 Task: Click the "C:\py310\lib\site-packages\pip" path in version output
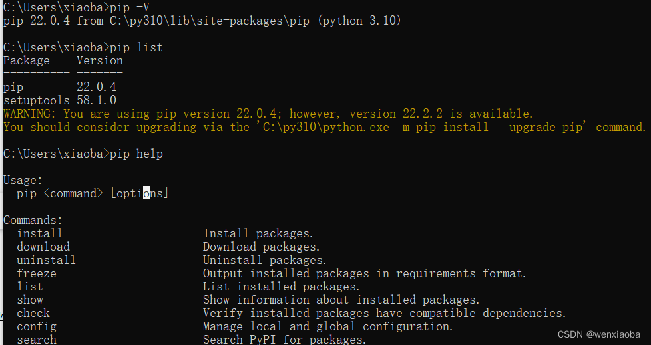(210, 21)
